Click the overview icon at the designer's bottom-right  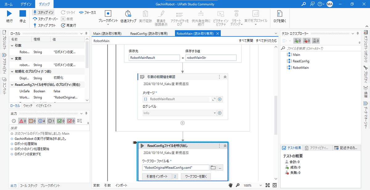[x=274, y=185]
